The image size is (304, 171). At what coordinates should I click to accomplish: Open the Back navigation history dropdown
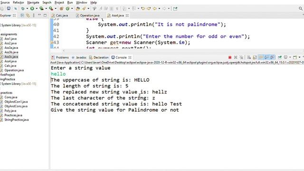point(159,9)
